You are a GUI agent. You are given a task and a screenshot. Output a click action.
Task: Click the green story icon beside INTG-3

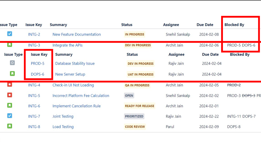(10, 45)
